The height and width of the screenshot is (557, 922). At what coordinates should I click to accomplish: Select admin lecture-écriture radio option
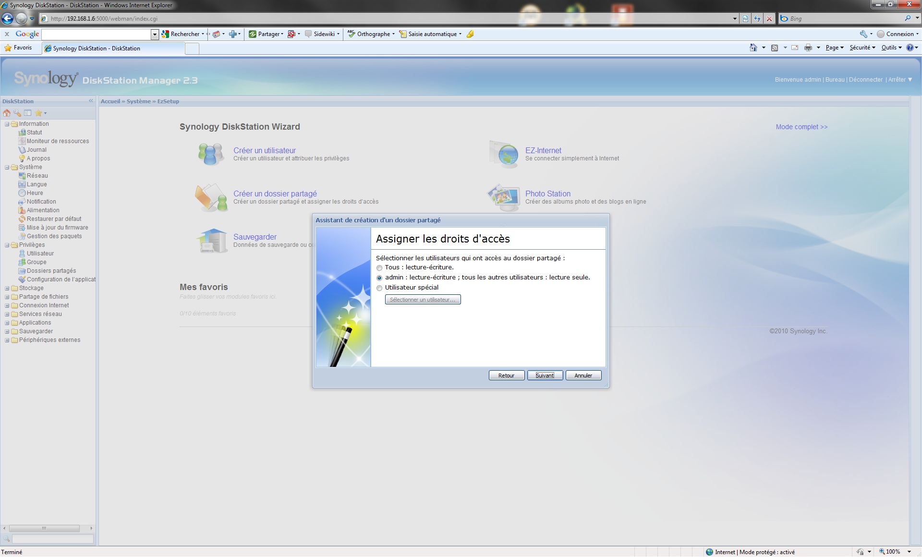coord(379,278)
